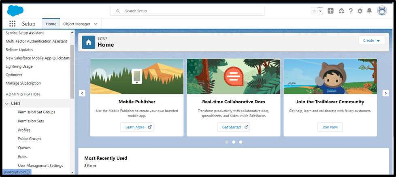Viewport: 396px width, 177px height.
Task: Open the App Launcher grid icon
Action: pyautogui.click(x=12, y=24)
